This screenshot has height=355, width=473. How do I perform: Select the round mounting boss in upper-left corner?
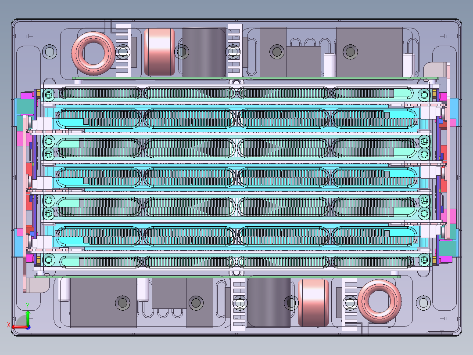tap(50, 52)
